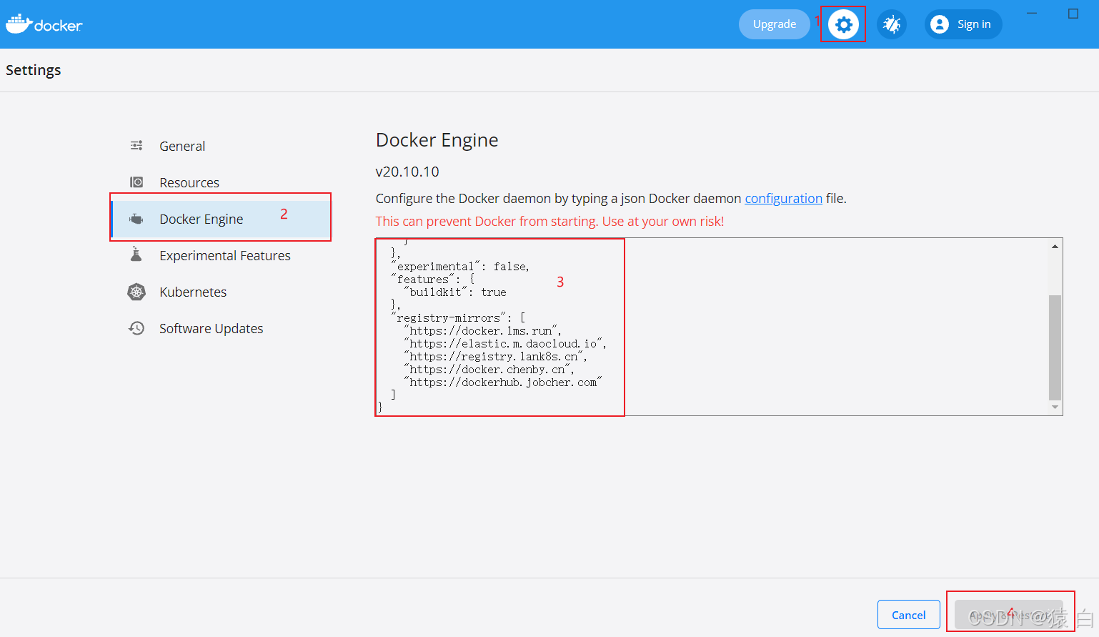The image size is (1099, 637).
Task: Maximize the Docker Desktop window
Action: (x=1073, y=14)
